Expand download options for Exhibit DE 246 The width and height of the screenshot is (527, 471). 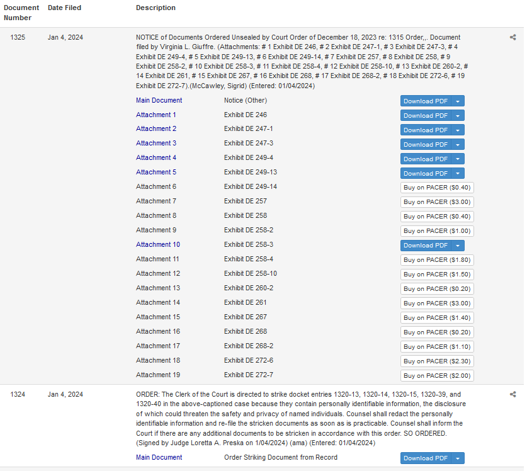[x=458, y=115]
